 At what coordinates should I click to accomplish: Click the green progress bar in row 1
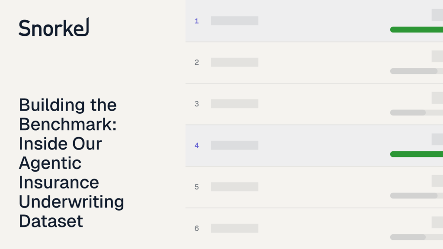click(x=417, y=30)
